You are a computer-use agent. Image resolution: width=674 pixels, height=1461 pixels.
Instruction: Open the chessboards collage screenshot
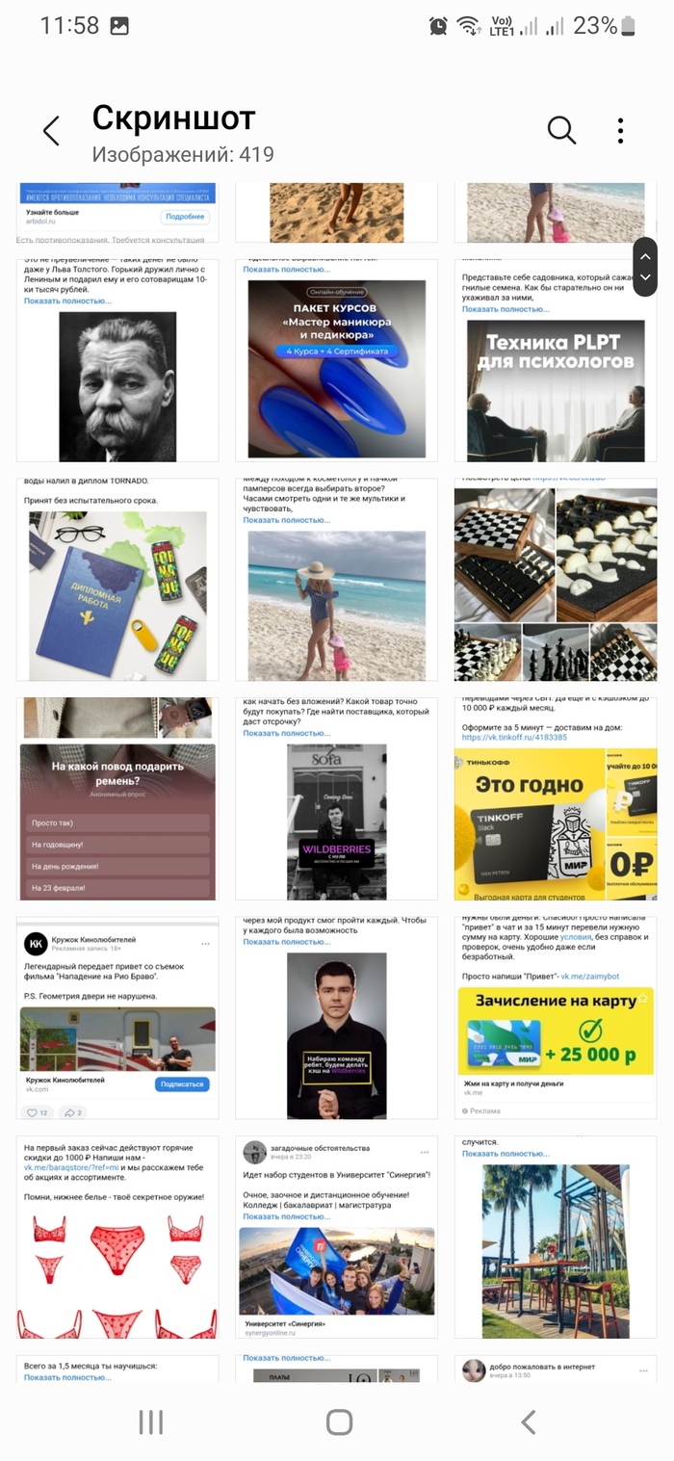pyautogui.click(x=556, y=580)
